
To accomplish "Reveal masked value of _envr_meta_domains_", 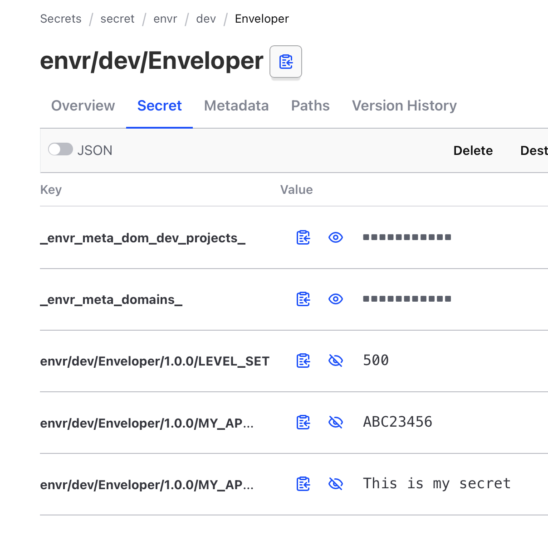I will pyautogui.click(x=335, y=299).
